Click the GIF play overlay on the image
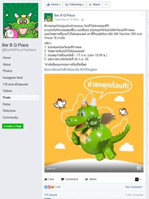 tap(94, 123)
